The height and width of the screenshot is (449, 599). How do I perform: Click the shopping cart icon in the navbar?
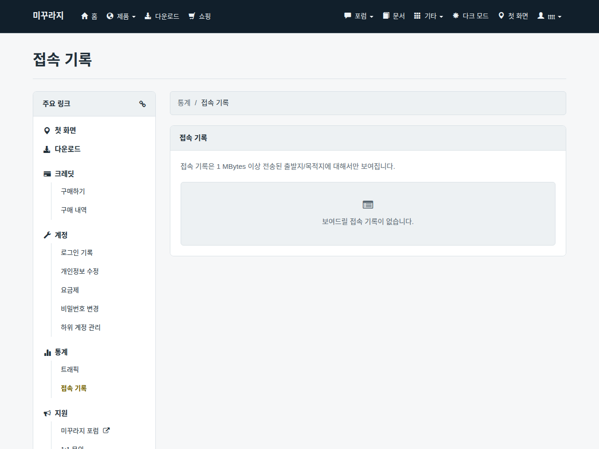(x=192, y=16)
